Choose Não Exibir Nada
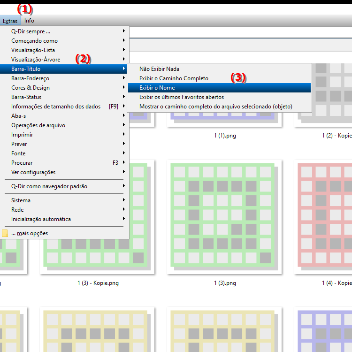The image size is (352, 352). click(219, 69)
